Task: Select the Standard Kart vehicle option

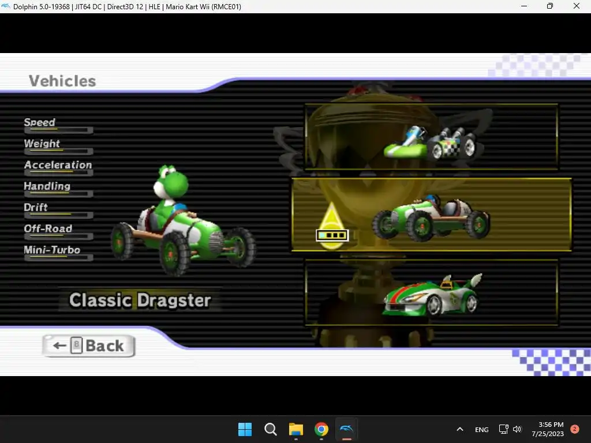Action: pyautogui.click(x=432, y=137)
